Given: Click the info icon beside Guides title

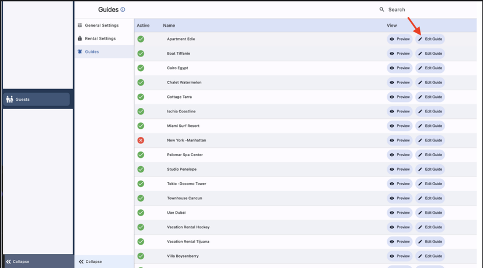Looking at the screenshot, I should pos(123,10).
